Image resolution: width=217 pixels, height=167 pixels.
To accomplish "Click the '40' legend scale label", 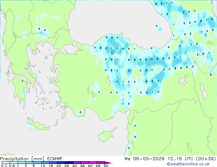I will coord(90,166).
